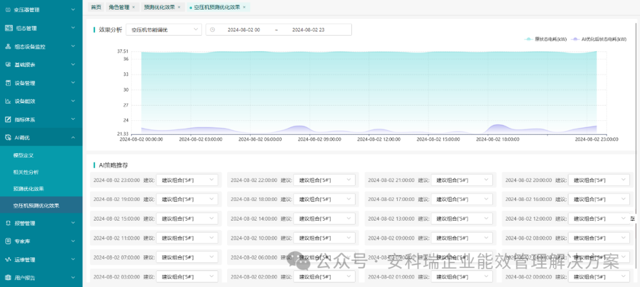Open suggestion dropdown for 2024-08-02 22:00:00
The image size is (640, 287).
click(x=324, y=180)
